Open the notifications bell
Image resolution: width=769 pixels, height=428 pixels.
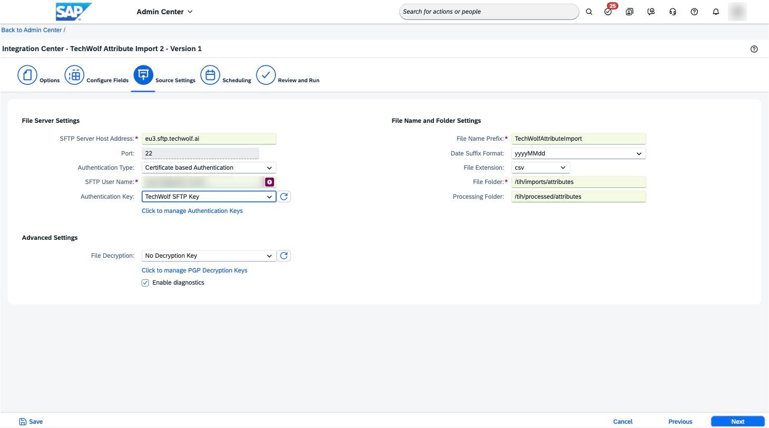716,12
